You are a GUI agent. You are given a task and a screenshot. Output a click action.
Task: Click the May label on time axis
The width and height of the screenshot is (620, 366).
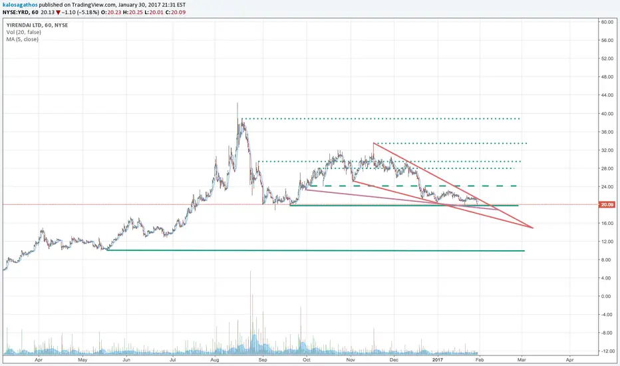pos(82,360)
